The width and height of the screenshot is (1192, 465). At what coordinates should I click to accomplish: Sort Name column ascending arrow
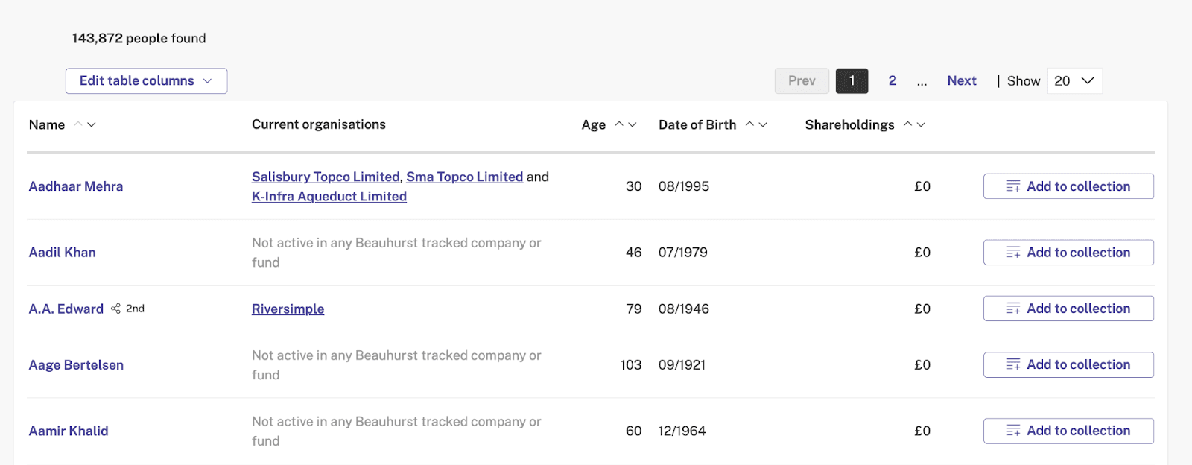(78, 124)
